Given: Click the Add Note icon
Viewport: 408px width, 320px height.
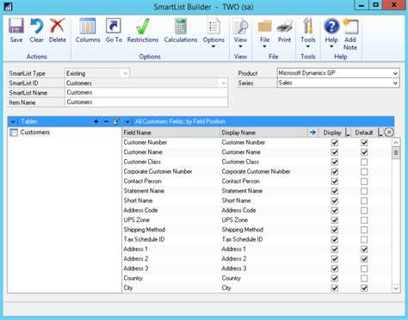Looking at the screenshot, I should click(x=350, y=27).
